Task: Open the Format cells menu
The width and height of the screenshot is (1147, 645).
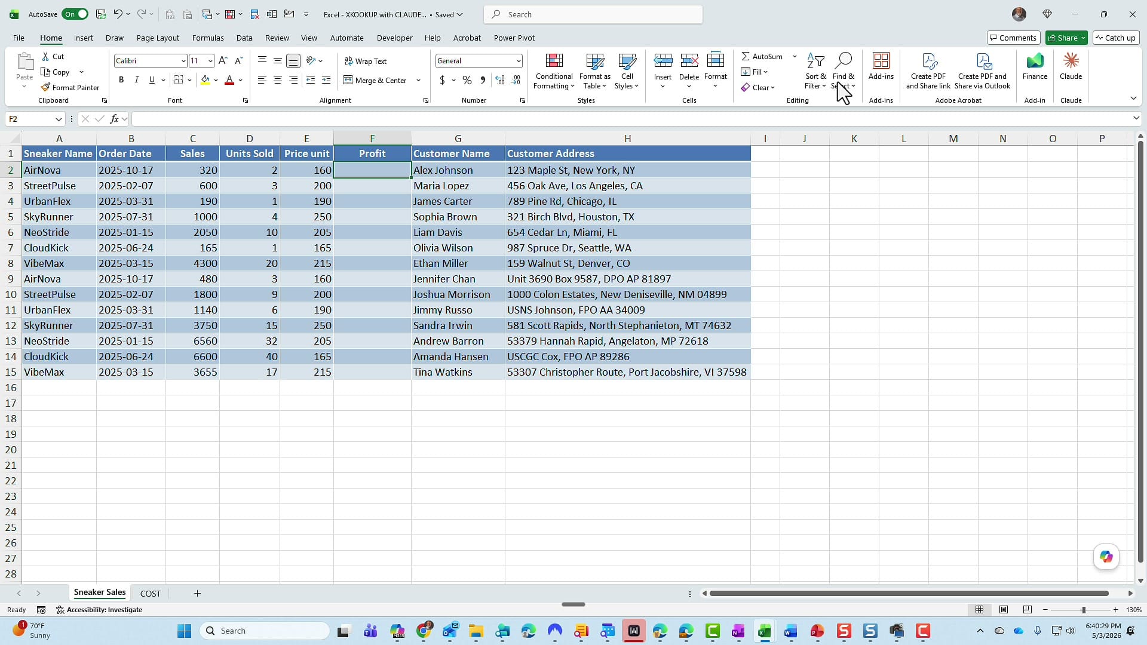Action: pyautogui.click(x=715, y=70)
